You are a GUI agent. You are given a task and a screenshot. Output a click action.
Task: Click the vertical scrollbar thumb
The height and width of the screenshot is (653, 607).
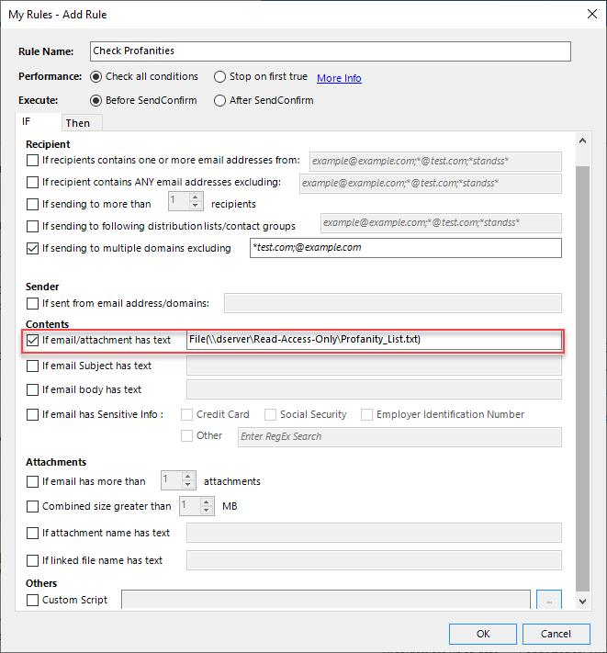(582, 378)
